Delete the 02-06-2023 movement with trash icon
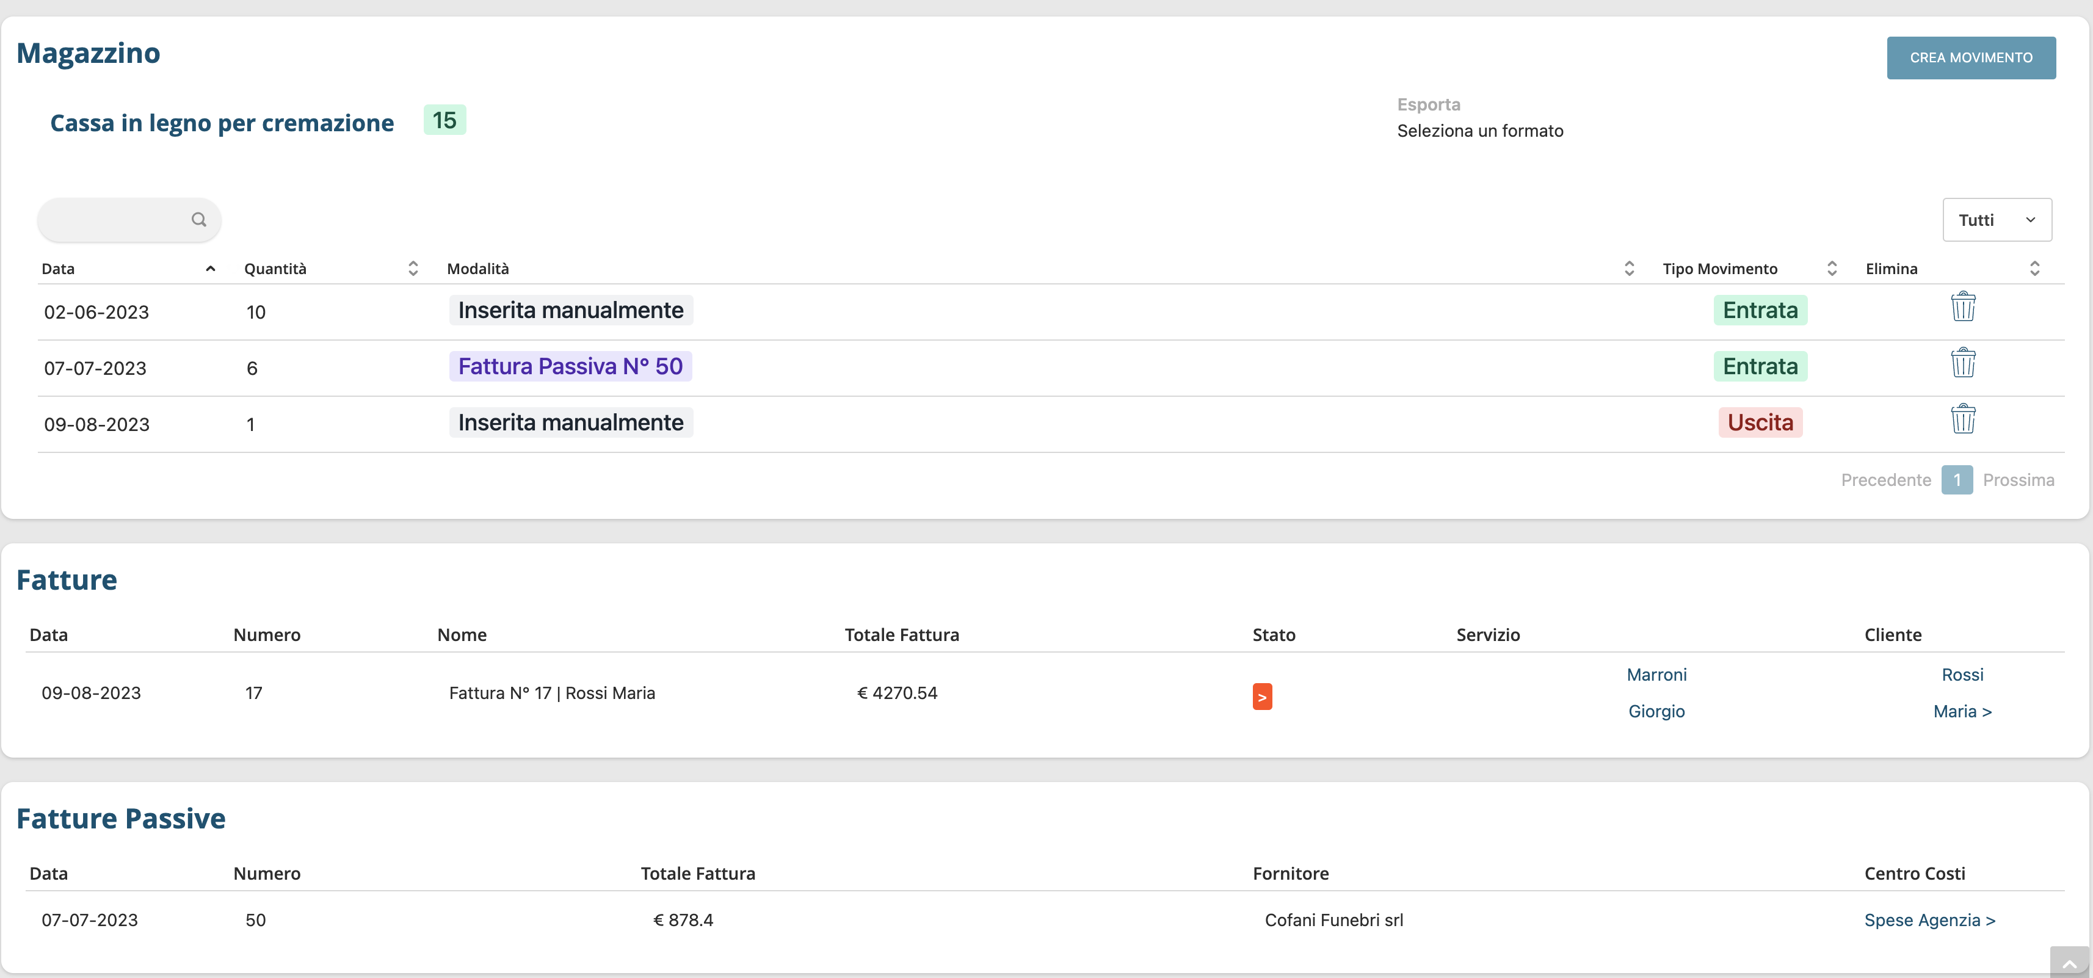Image resolution: width=2093 pixels, height=978 pixels. pyautogui.click(x=1962, y=307)
